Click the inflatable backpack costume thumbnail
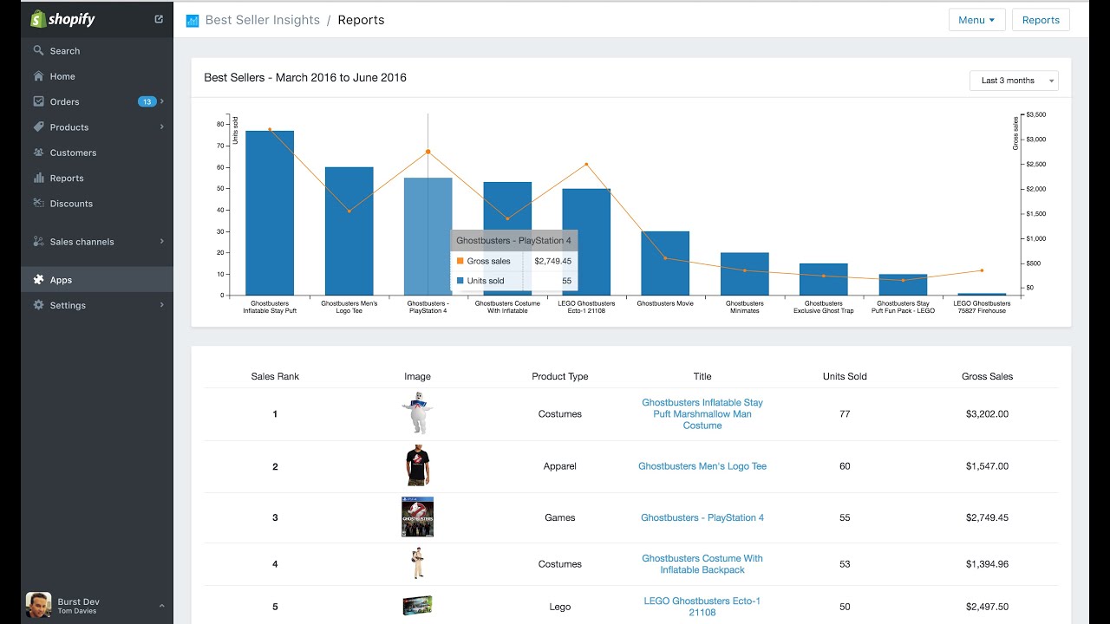Viewport: 1110px width, 624px height. pyautogui.click(x=417, y=563)
